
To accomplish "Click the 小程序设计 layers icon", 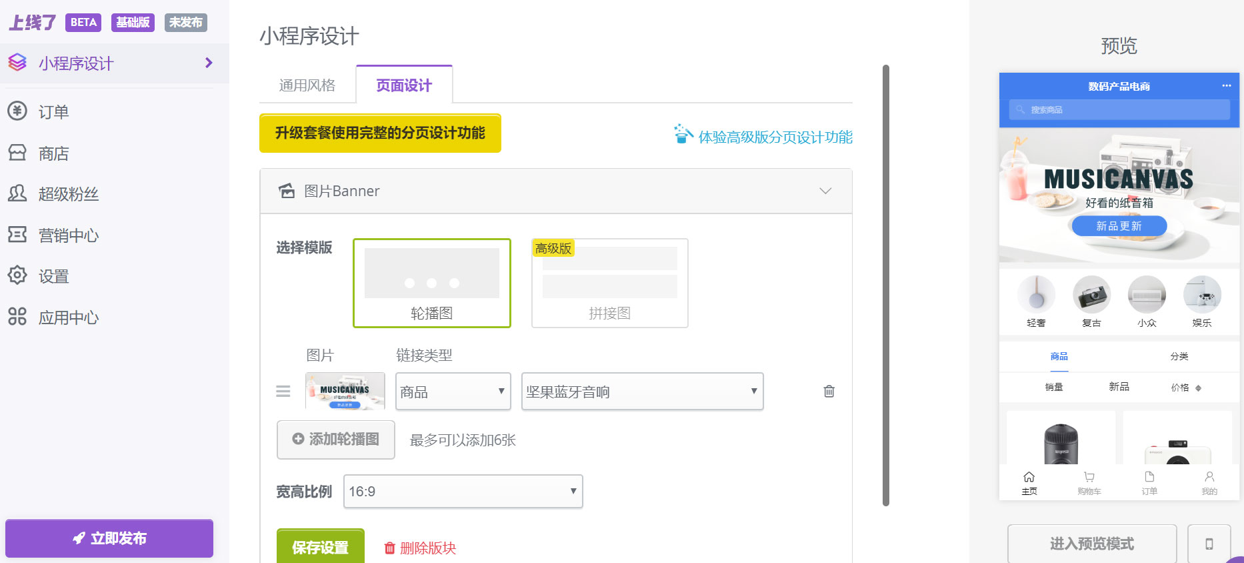I will point(17,63).
